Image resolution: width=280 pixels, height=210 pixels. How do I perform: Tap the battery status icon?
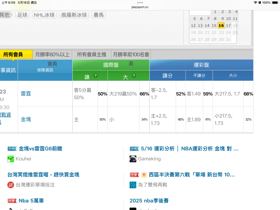(275, 3)
